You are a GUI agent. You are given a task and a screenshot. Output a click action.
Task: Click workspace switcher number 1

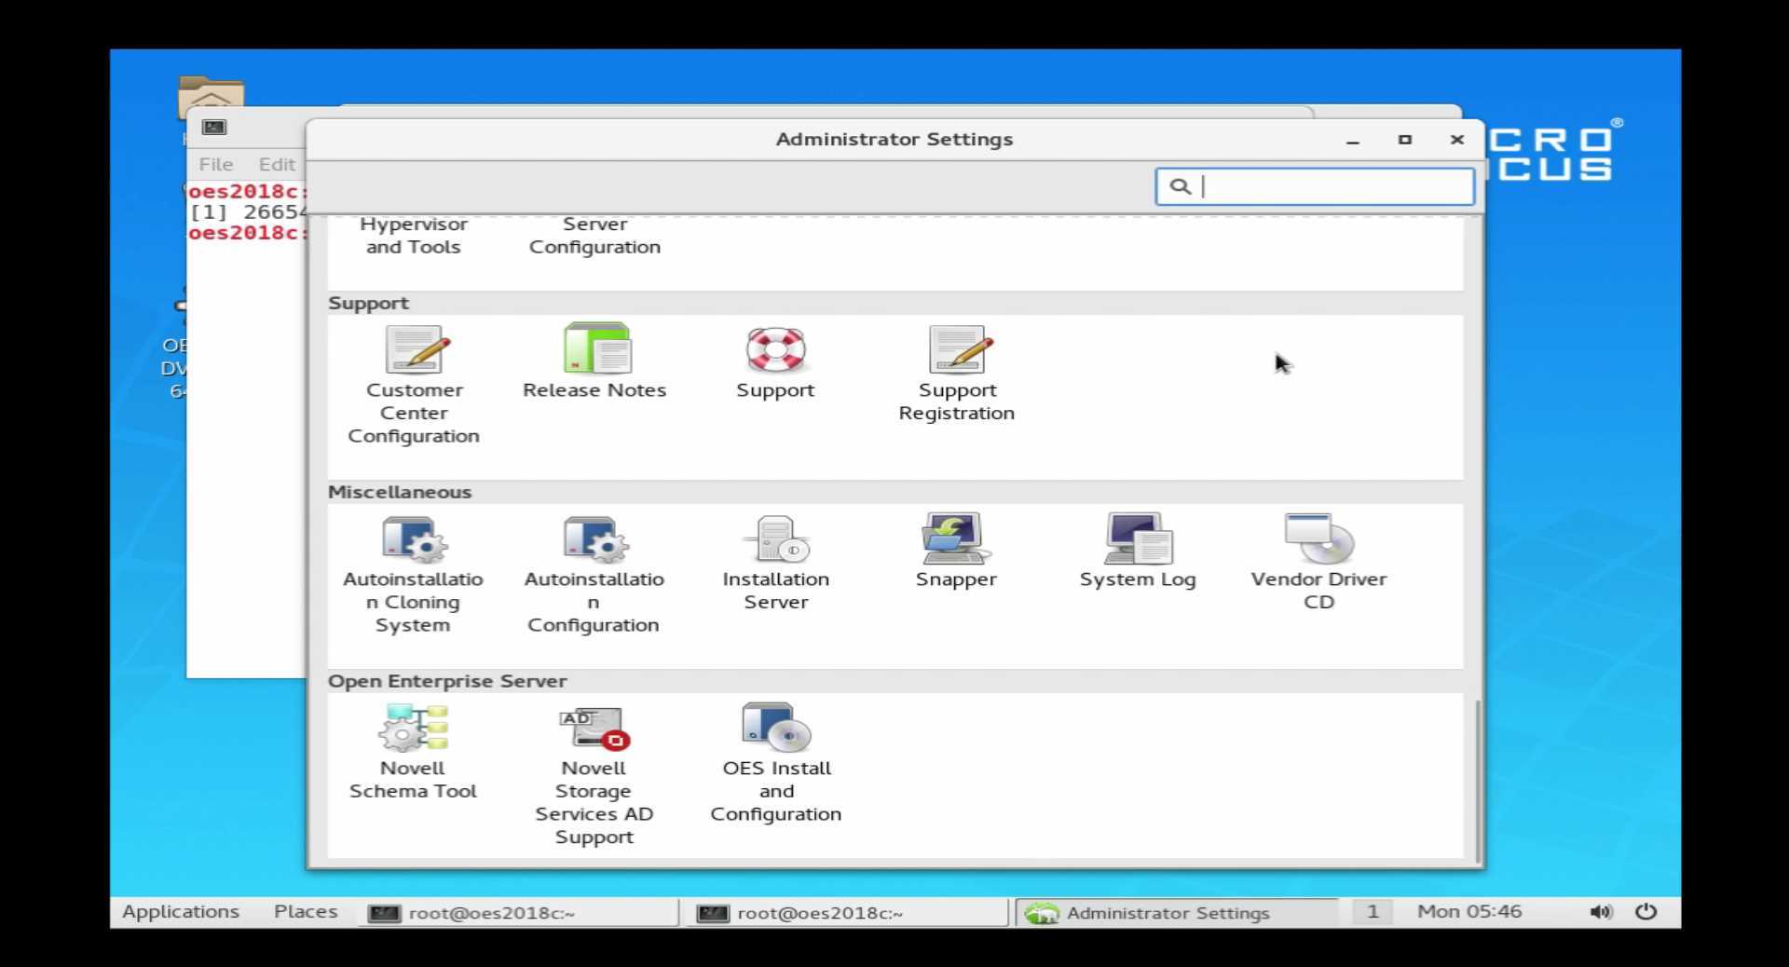coord(1372,912)
